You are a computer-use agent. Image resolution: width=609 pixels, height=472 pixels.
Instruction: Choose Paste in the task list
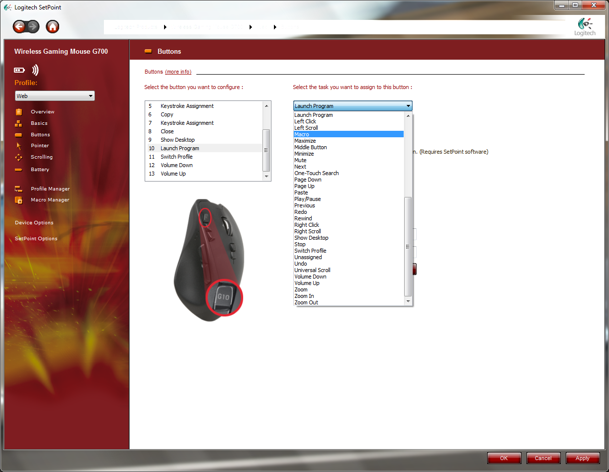tap(348, 192)
